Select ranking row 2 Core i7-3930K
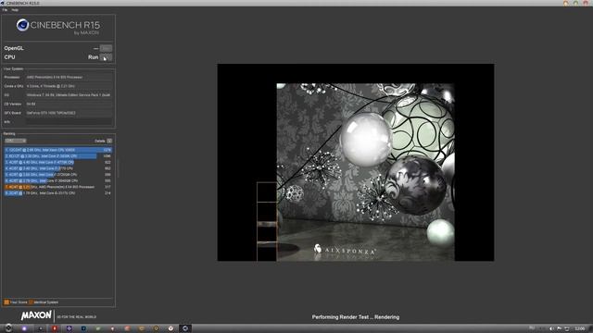Screen dimensions: 593x333 click(x=58, y=156)
